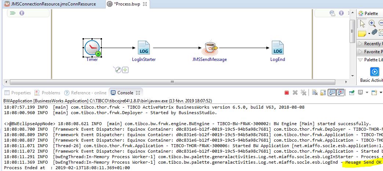
Task: Select the Marquee tool in Palette
Action: pyautogui.click(x=381, y=32)
